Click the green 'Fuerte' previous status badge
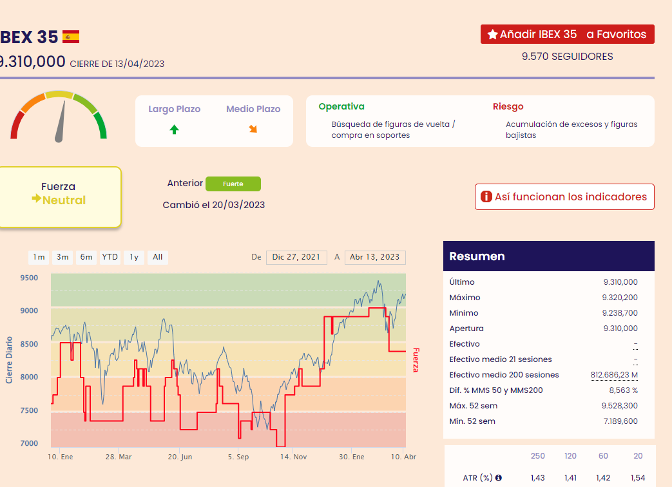This screenshot has height=487, width=672. click(233, 184)
